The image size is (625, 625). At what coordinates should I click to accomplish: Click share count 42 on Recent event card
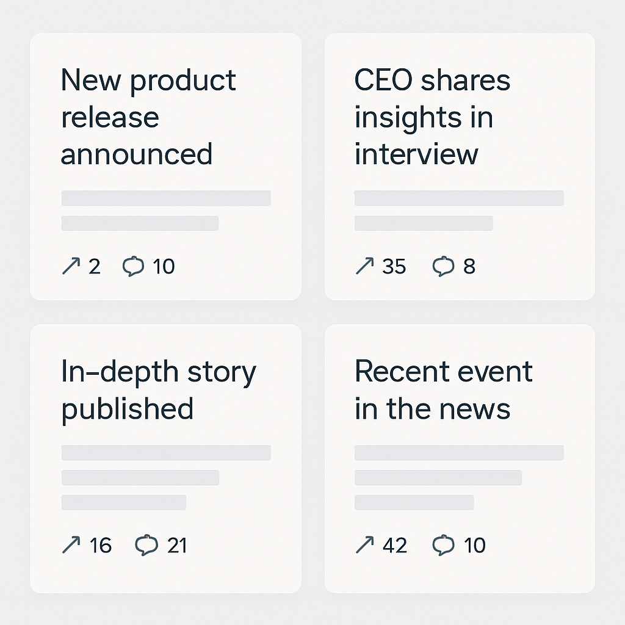[395, 545]
